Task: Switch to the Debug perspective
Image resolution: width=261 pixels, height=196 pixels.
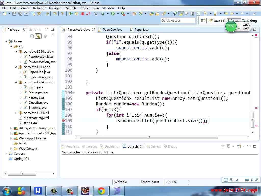Action: pos(250,21)
